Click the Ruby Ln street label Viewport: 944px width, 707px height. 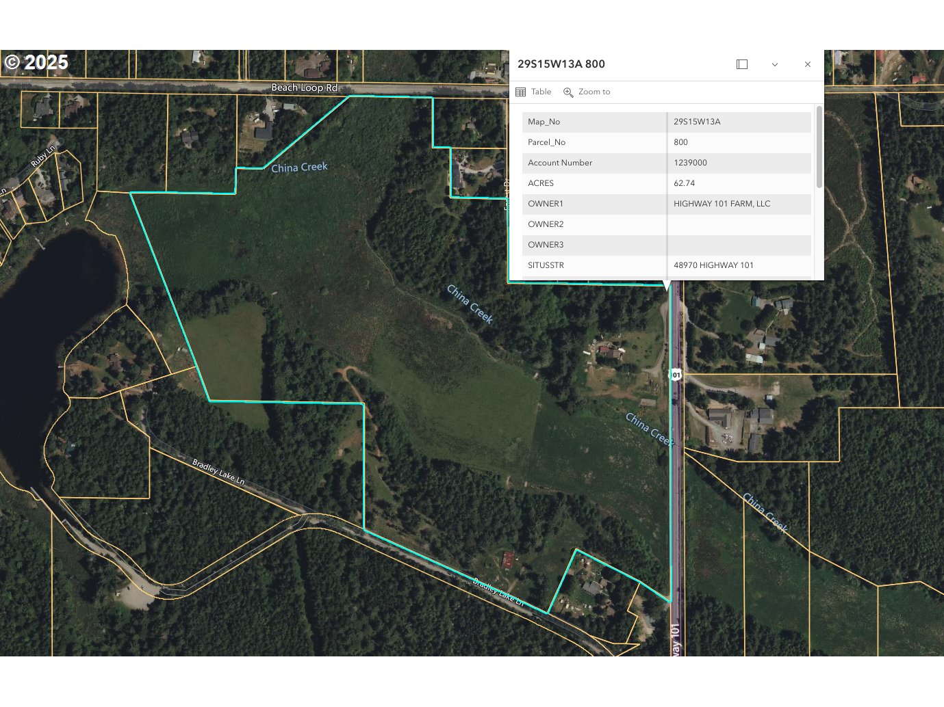coord(42,157)
